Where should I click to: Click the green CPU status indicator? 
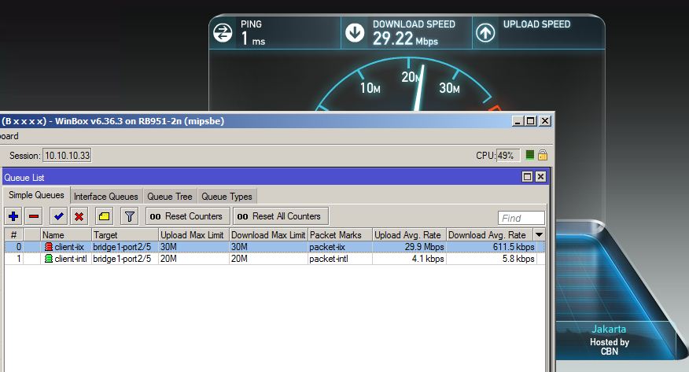(x=530, y=155)
